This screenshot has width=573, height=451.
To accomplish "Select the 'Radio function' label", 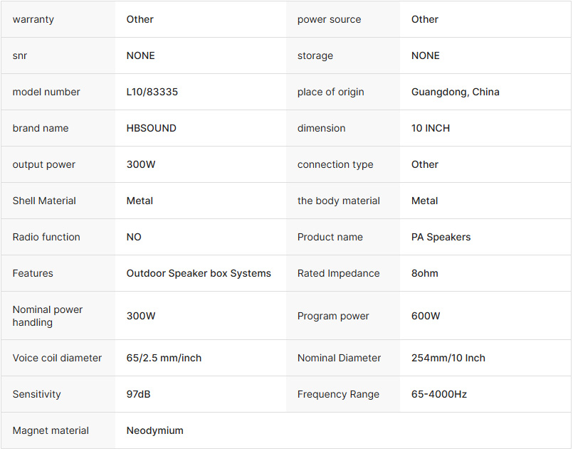I will [x=46, y=237].
